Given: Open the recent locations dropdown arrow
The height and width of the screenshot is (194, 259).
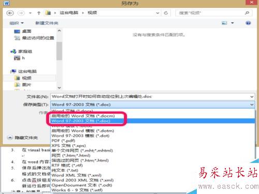Looking at the screenshot, I should tap(30, 13).
